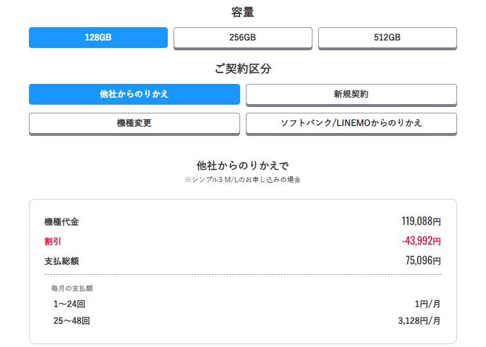Click the 他社からのりかえで heading text

click(243, 166)
